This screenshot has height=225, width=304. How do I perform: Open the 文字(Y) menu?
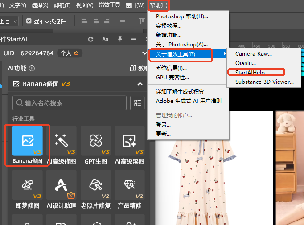click(x=17, y=5)
